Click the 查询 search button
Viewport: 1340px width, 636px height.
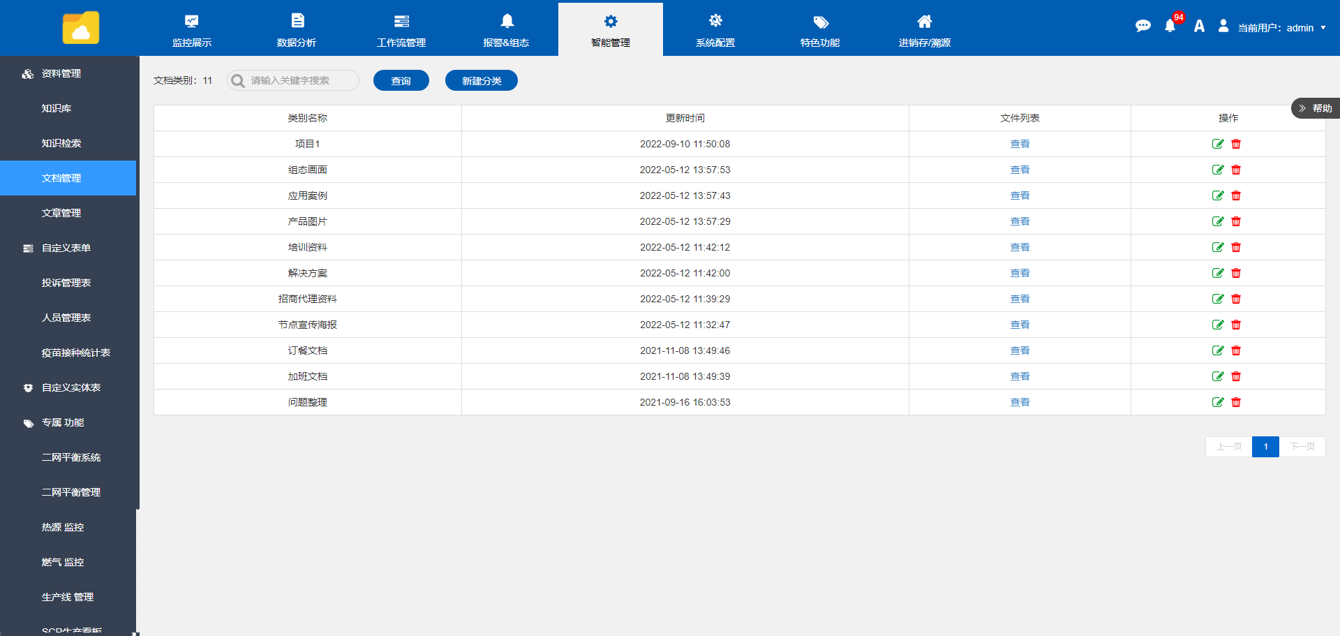pyautogui.click(x=401, y=80)
